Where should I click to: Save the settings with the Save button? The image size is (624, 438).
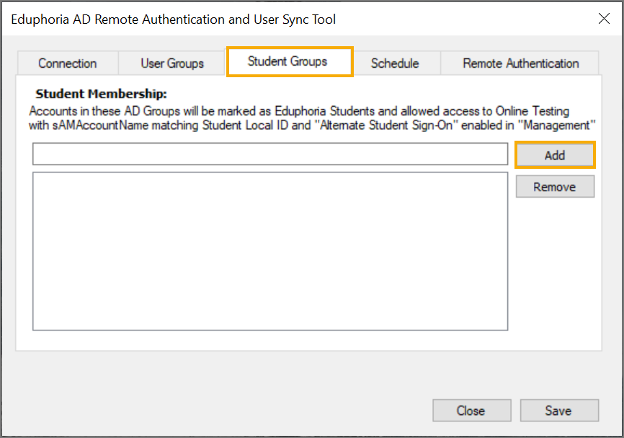pyautogui.click(x=558, y=411)
